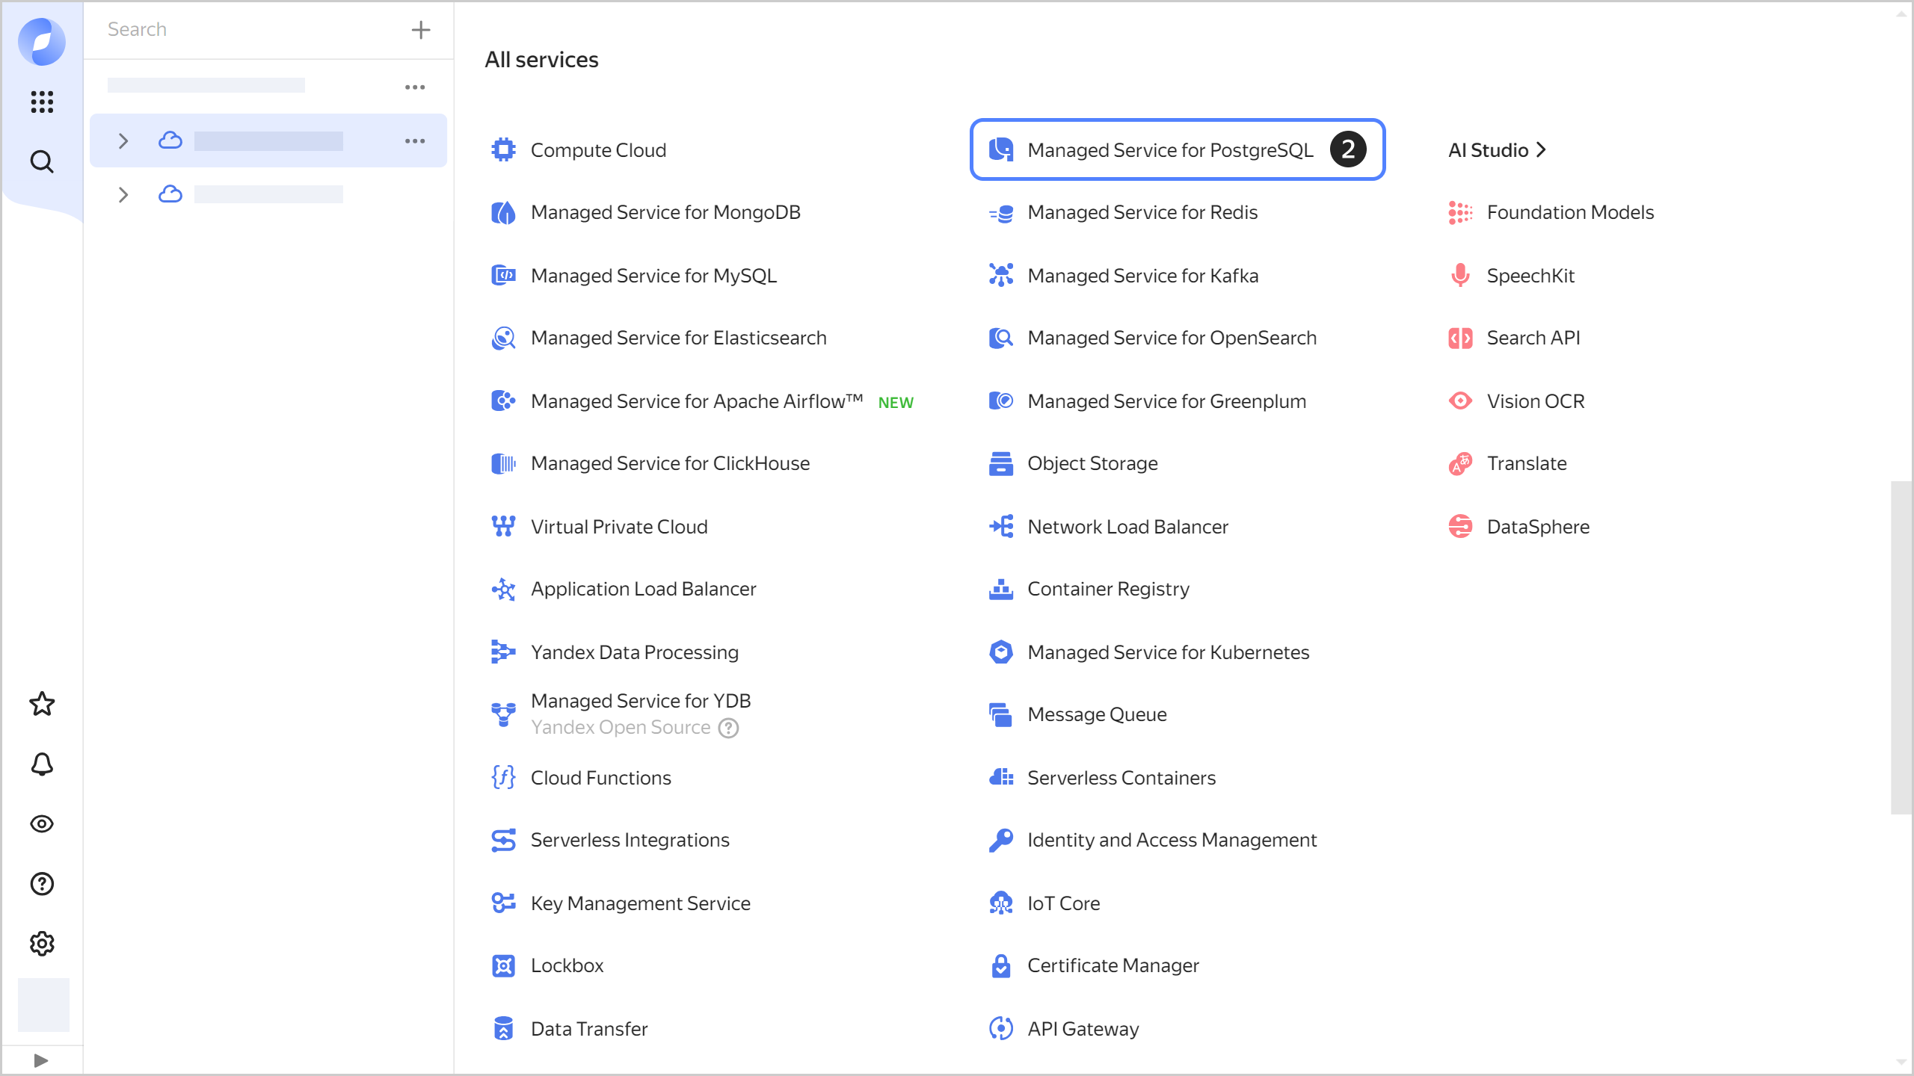The image size is (1914, 1076).
Task: Open the all services grid icon
Action: [42, 102]
